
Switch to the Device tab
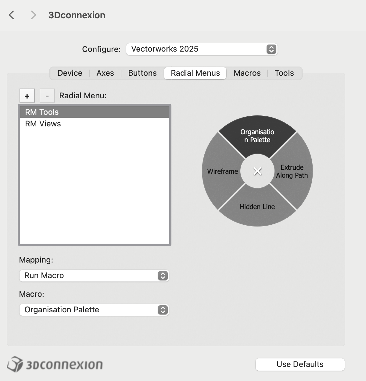tap(70, 73)
